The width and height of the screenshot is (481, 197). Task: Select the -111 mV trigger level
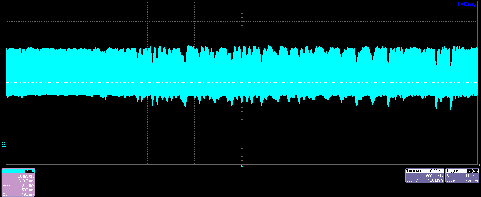click(x=471, y=176)
